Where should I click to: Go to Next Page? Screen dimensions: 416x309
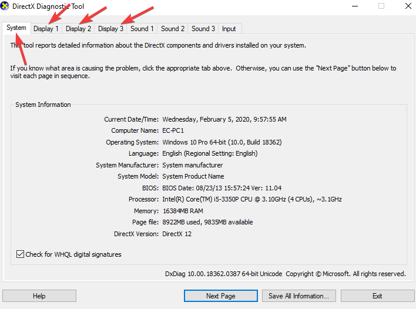pos(221,295)
